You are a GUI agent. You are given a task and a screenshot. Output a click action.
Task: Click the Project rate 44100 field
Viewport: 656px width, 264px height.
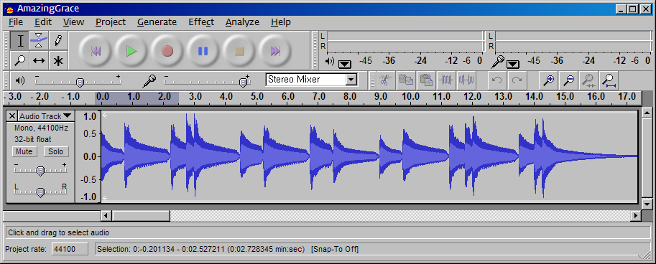[70, 250]
